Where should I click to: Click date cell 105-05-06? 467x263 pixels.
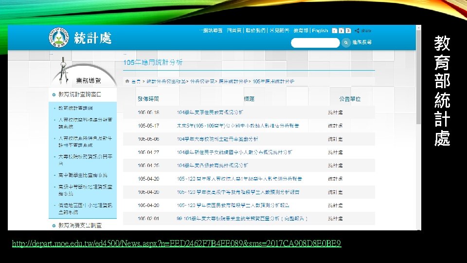(148, 139)
